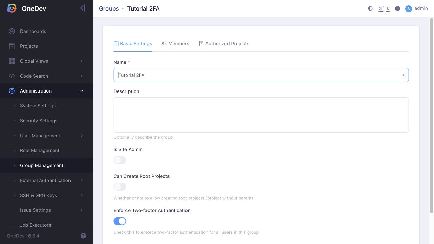Click the page vertical scrollbar
Image resolution: width=434 pixels, height=244 pixels.
[432, 115]
